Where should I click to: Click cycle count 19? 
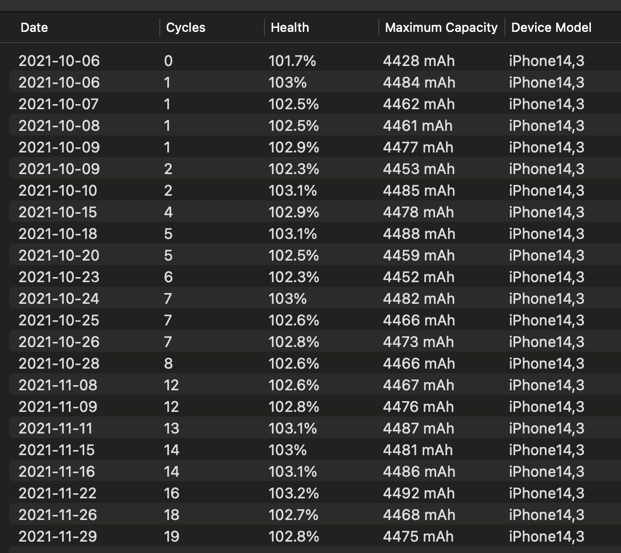coord(172,536)
